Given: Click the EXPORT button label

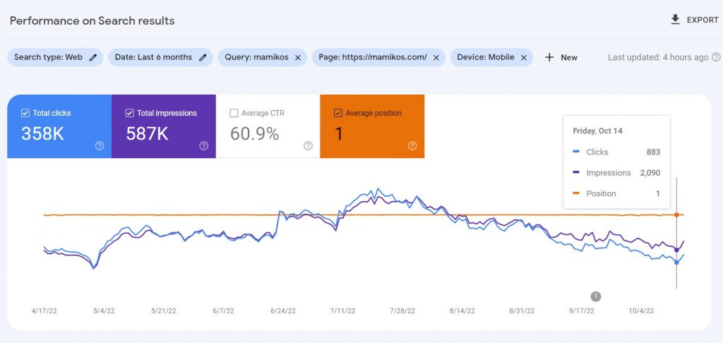Looking at the screenshot, I should pos(703,20).
